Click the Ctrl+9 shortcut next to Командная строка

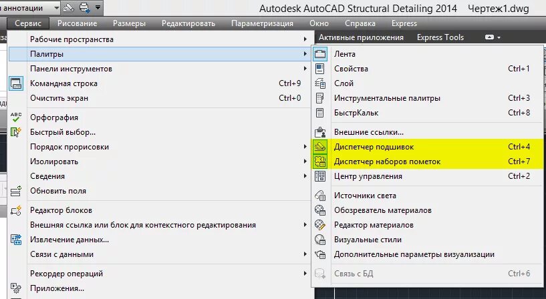tap(290, 83)
